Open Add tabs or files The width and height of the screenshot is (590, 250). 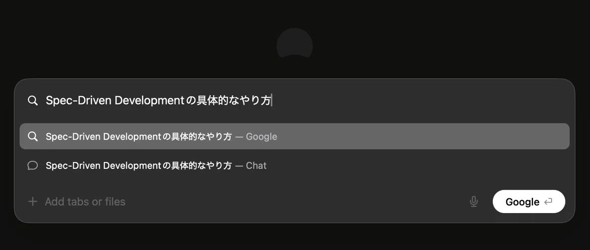point(85,201)
